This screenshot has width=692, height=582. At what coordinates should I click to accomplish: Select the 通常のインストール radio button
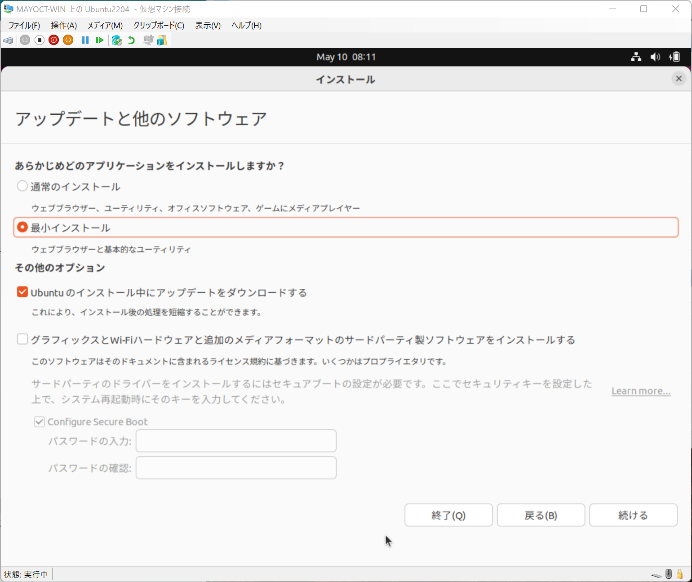click(22, 186)
